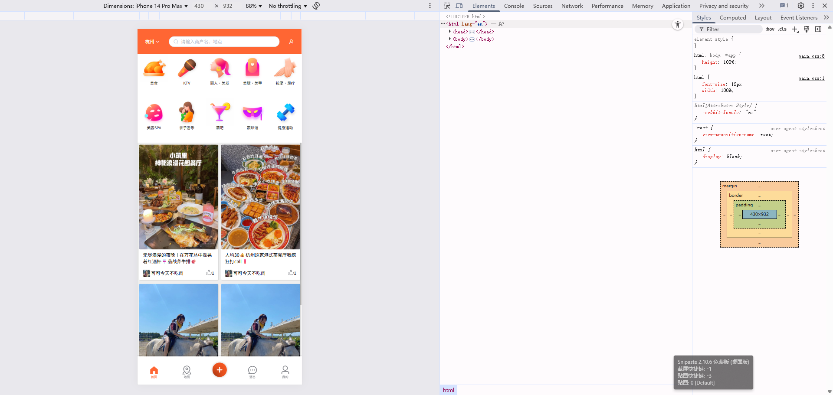Click the Styles Filter input field
The height and width of the screenshot is (395, 833).
point(729,29)
